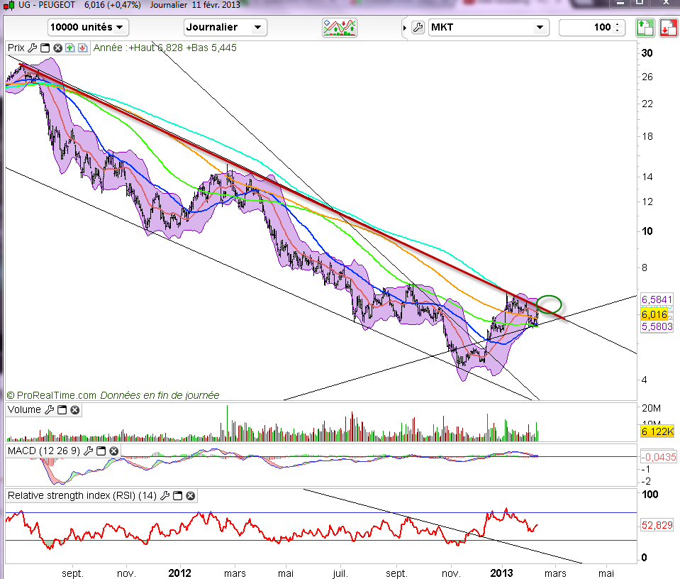The height and width of the screenshot is (579, 680).
Task: Maximize the MACD panel
Action: click(101, 451)
